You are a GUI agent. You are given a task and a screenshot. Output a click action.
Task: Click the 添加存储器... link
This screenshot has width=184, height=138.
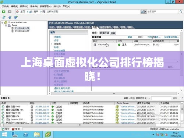(154, 37)
